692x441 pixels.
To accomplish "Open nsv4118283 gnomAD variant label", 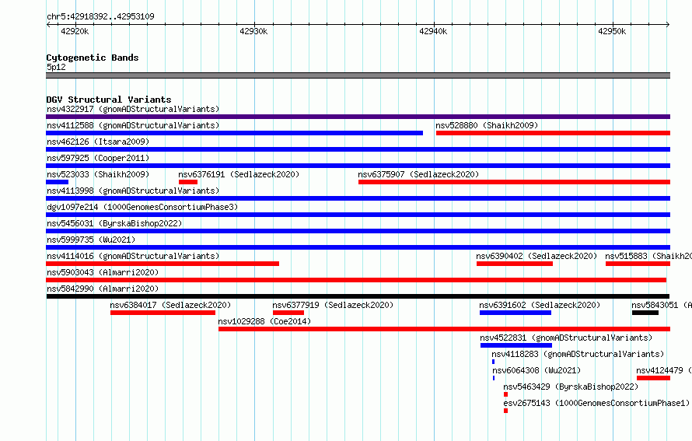I will pos(578,354).
